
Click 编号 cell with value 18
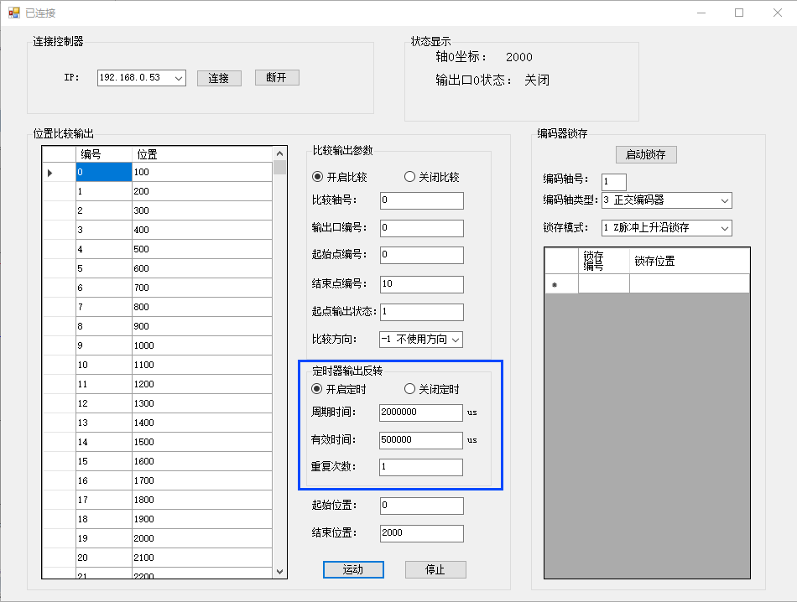(x=104, y=519)
